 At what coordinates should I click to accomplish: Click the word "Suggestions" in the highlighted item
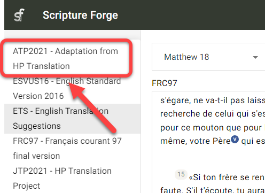(37, 126)
